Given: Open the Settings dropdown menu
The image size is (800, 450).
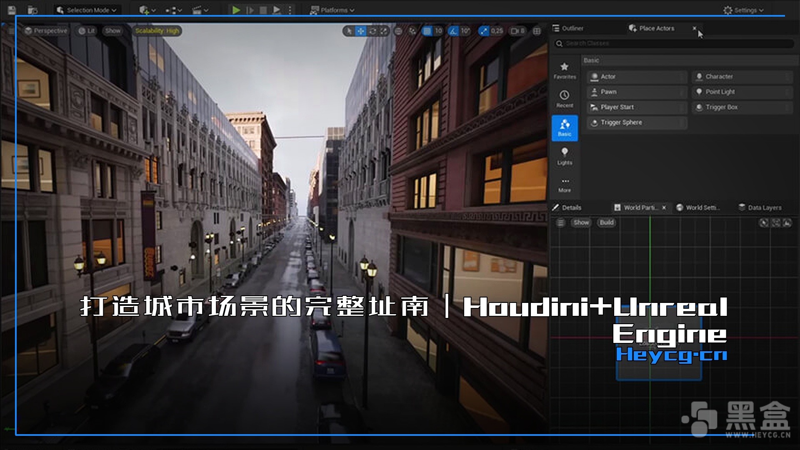Looking at the screenshot, I should click(744, 10).
